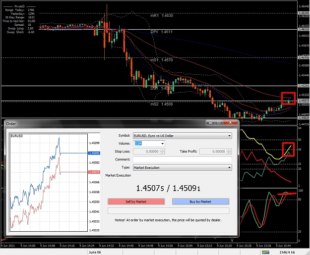Click the PivotsD indicator title

pyautogui.click(x=19, y=6)
